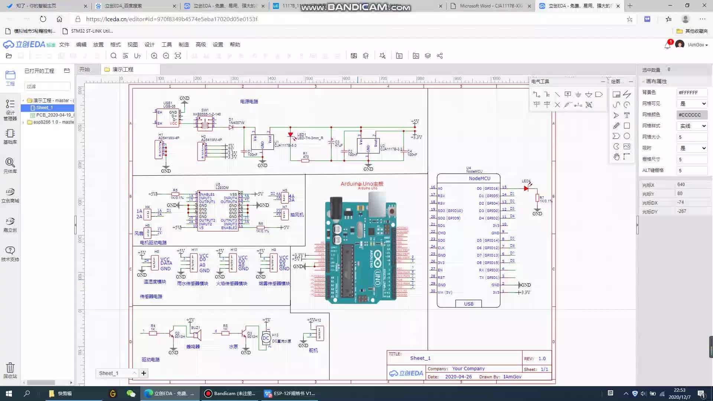
Task: Select the Net Port tool
Action: coord(599,94)
